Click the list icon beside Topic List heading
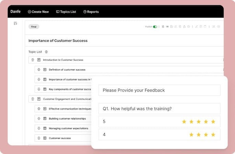The width and height of the screenshot is (235, 154). pyautogui.click(x=46, y=52)
